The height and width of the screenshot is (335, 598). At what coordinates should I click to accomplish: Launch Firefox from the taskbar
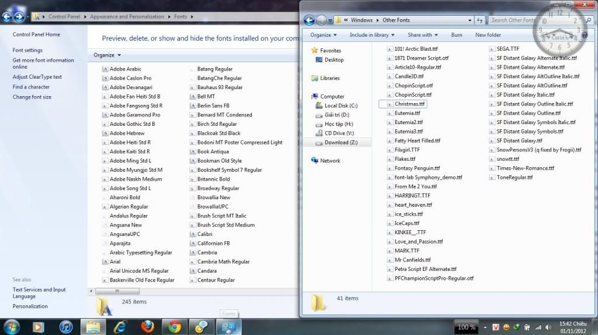coord(148,327)
